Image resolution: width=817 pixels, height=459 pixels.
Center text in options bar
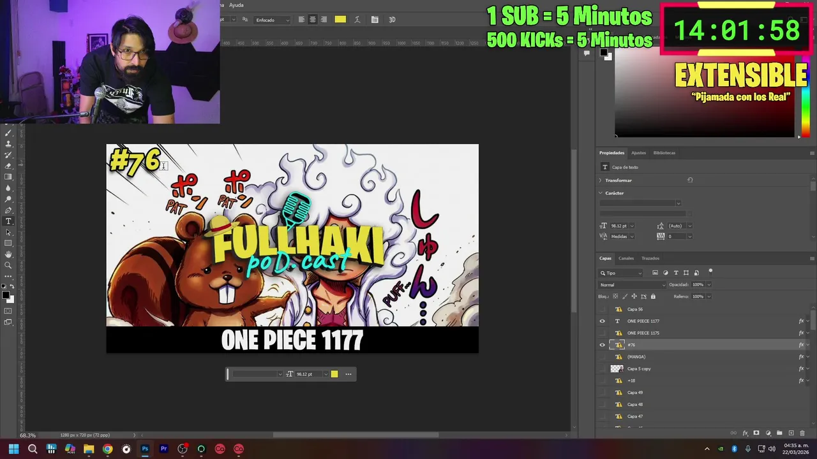click(x=312, y=20)
